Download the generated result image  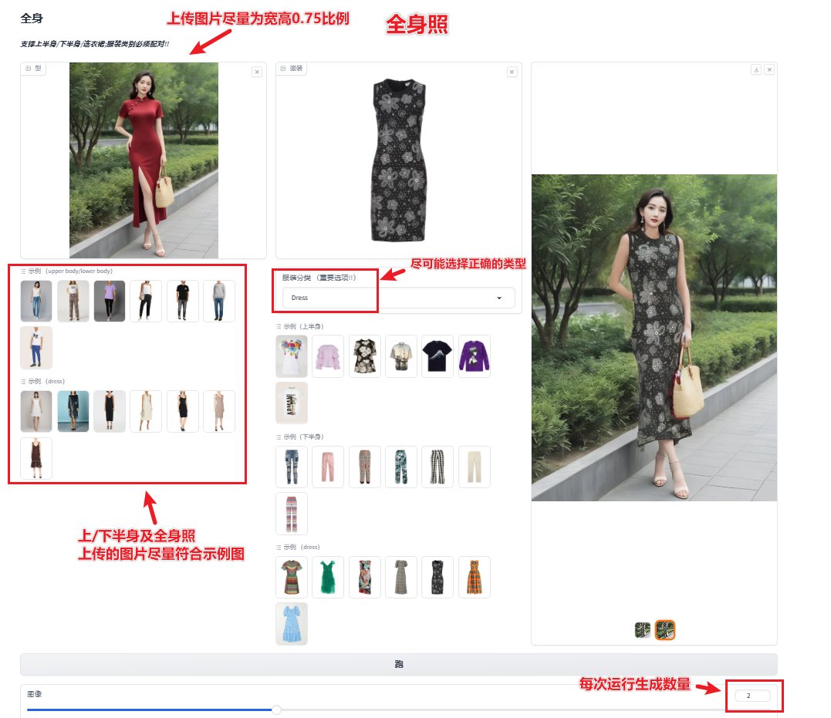(756, 69)
